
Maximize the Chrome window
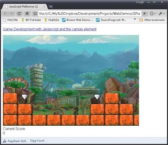(x=154, y=2)
